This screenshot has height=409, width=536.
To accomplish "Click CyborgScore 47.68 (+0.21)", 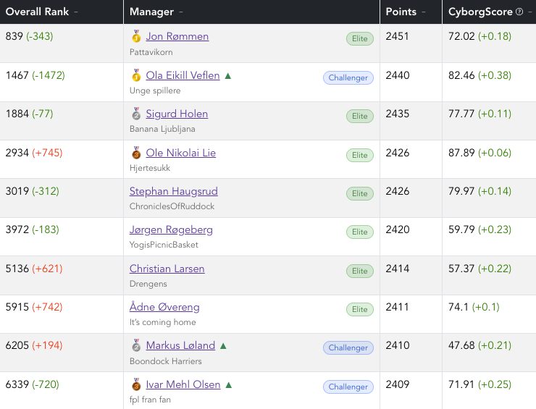I will (480, 345).
